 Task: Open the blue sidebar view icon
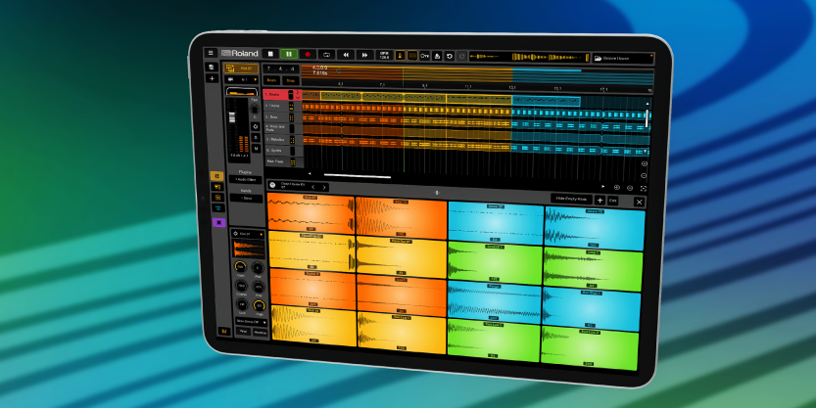tap(218, 207)
